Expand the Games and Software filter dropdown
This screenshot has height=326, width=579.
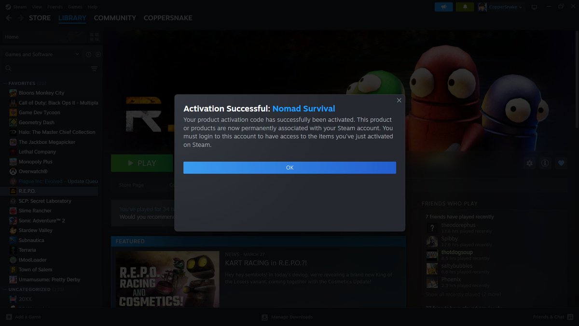pyautogui.click(x=42, y=55)
